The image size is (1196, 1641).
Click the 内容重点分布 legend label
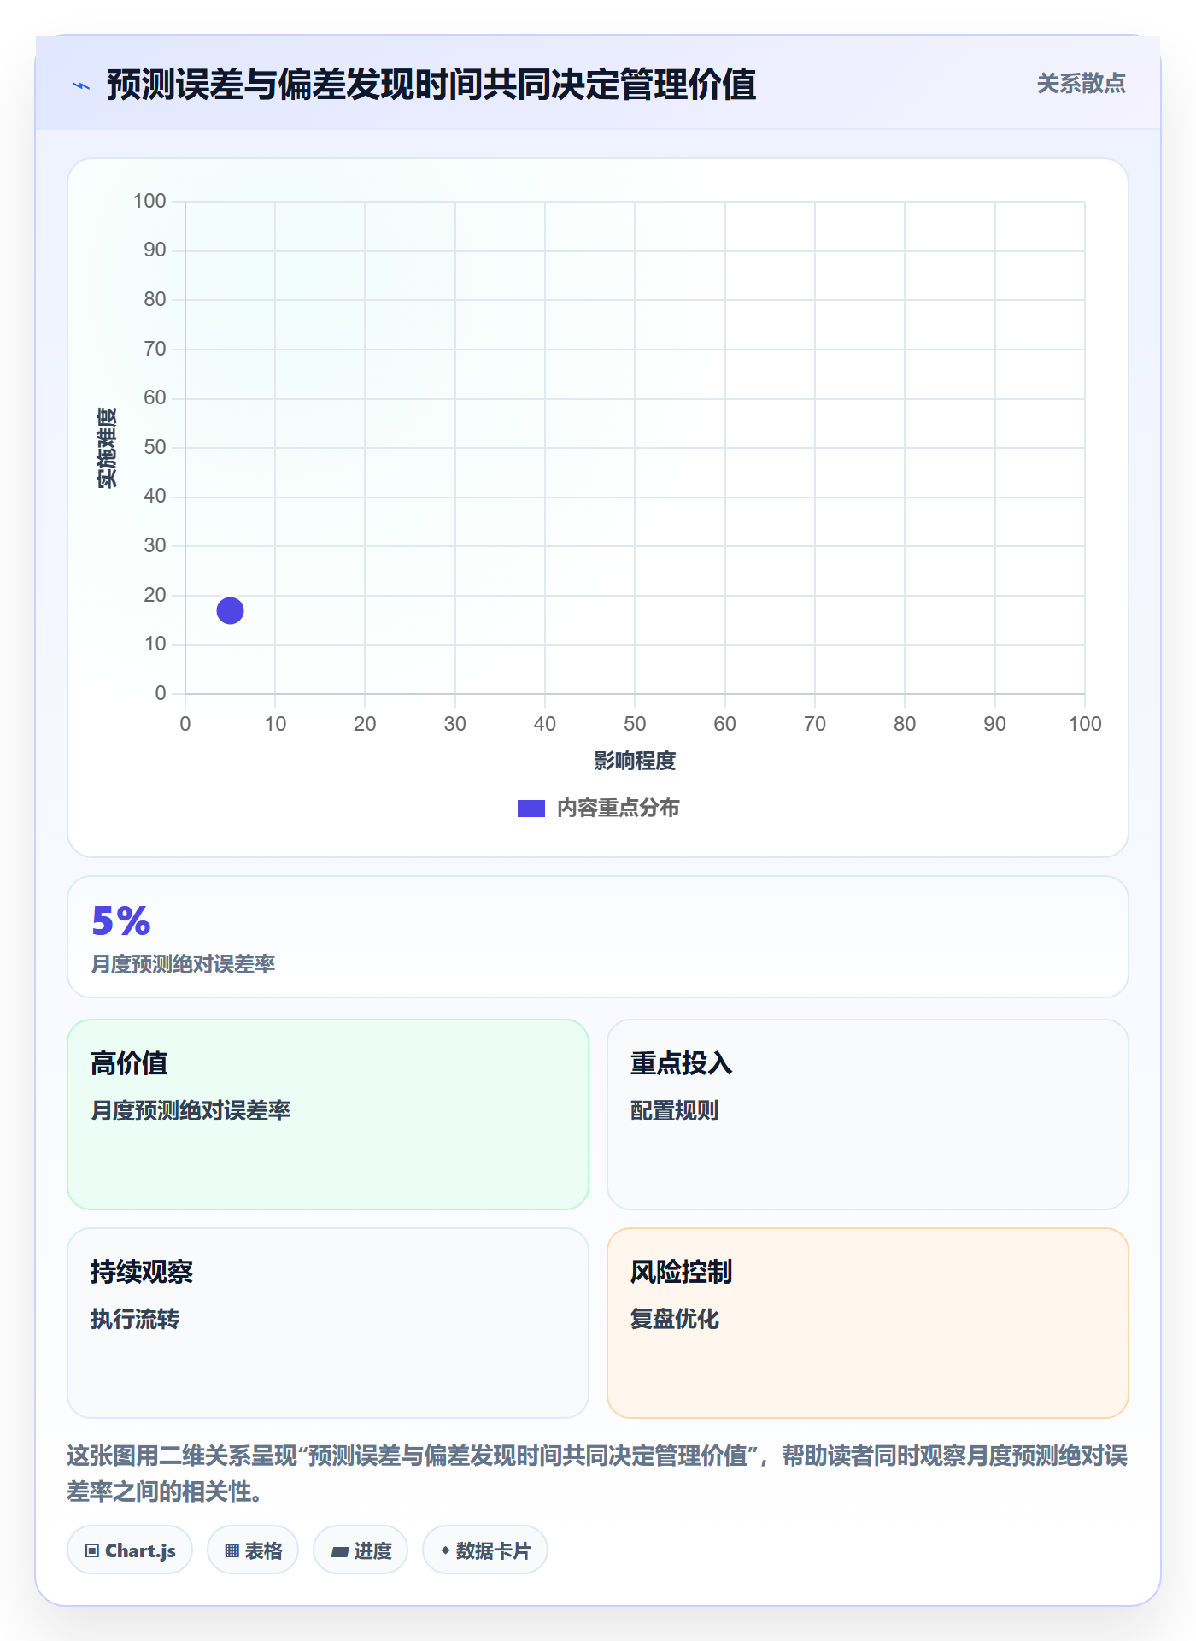click(618, 809)
